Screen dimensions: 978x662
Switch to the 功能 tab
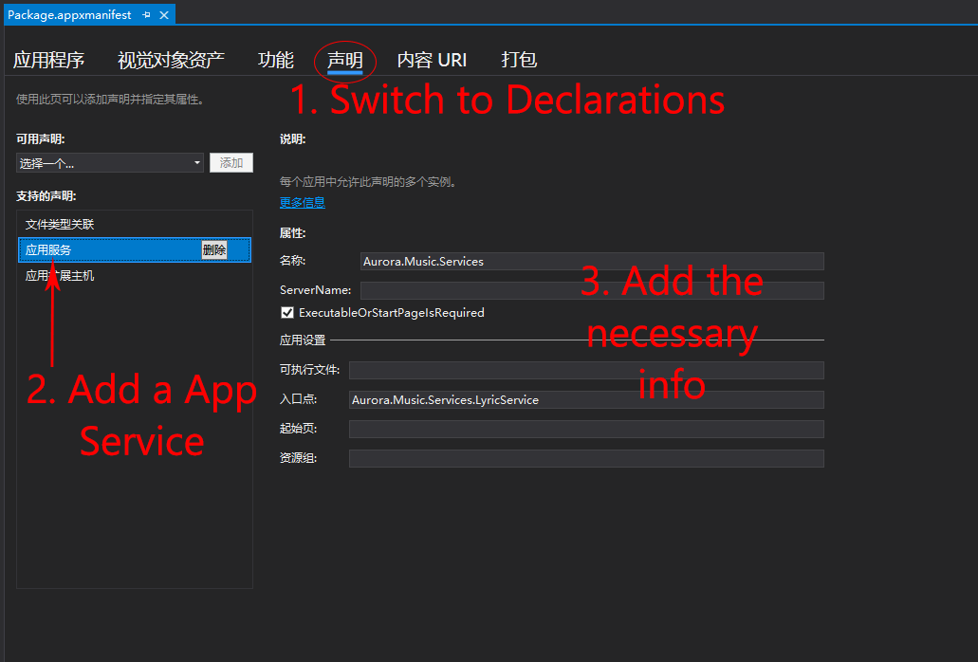click(x=276, y=59)
